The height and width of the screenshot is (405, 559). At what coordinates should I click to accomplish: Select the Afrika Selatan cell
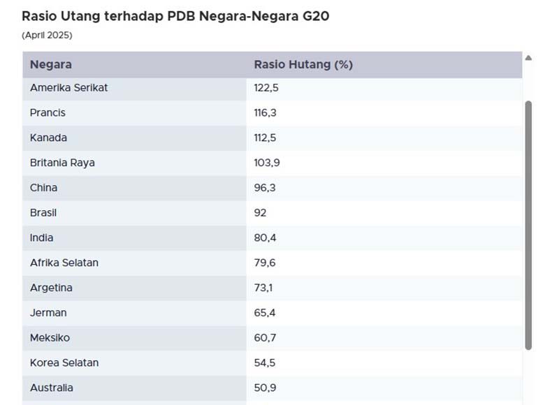64,263
